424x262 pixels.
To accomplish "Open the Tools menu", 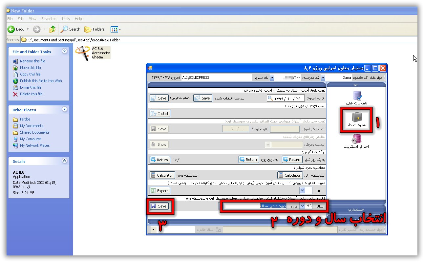I will pos(66,19).
